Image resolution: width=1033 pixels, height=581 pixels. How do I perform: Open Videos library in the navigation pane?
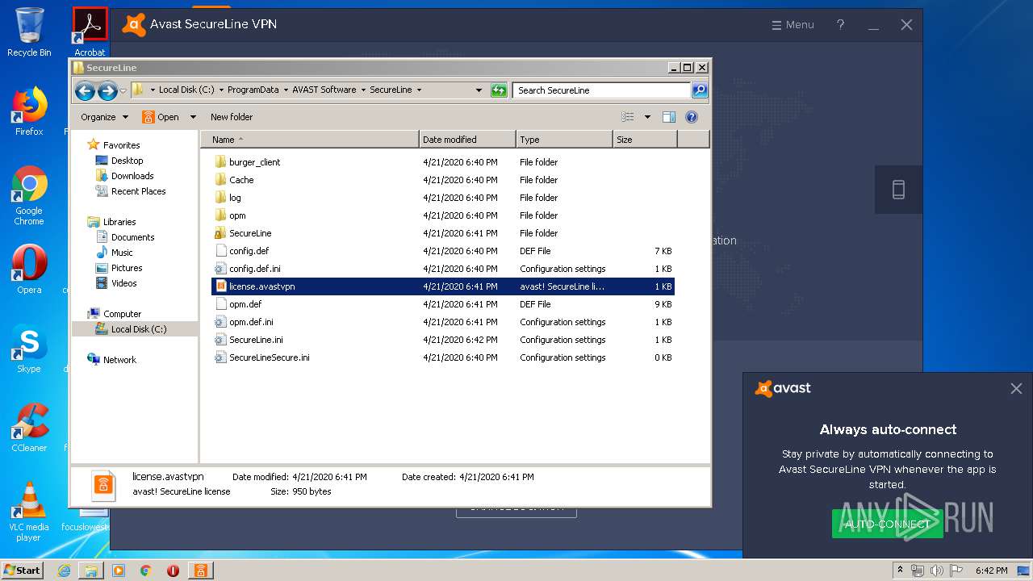coord(116,283)
